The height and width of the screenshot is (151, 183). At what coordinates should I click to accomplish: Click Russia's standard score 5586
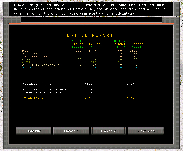[88, 84]
